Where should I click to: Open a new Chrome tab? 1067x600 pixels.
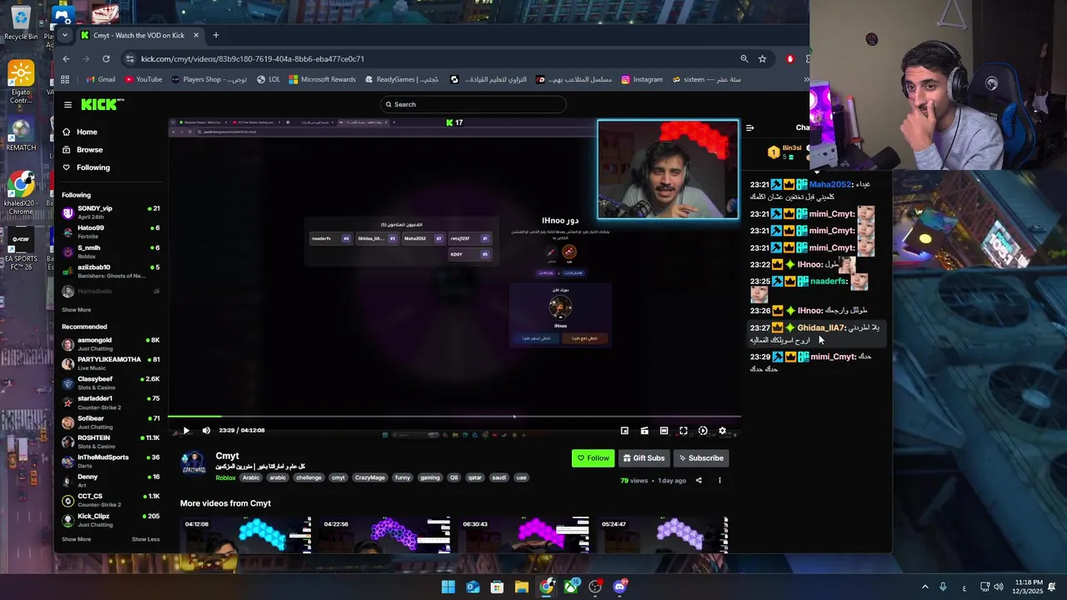pos(216,35)
